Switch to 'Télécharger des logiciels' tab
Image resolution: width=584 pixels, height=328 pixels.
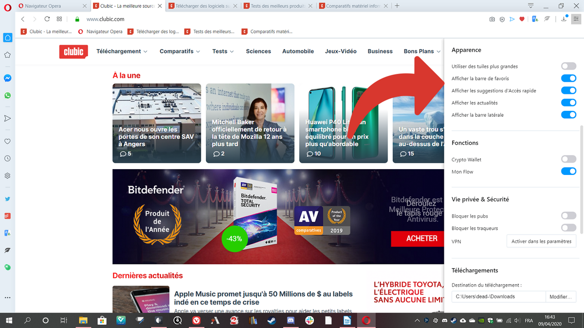203,6
